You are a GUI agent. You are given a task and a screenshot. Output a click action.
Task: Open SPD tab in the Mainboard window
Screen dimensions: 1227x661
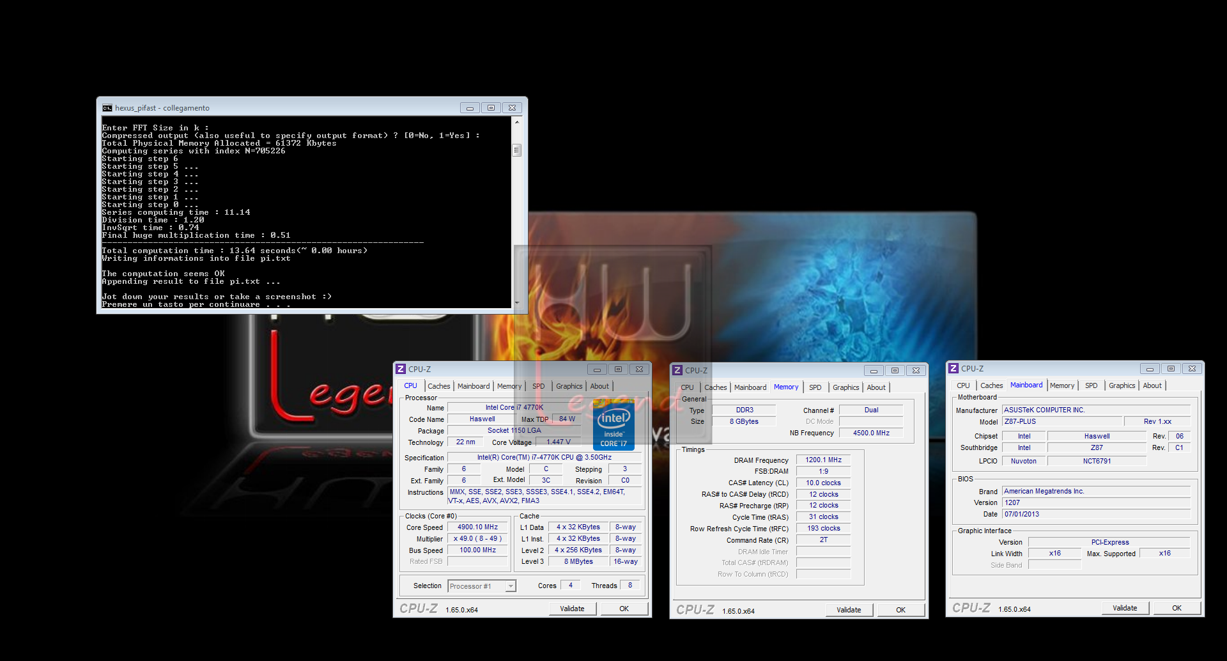click(1092, 385)
